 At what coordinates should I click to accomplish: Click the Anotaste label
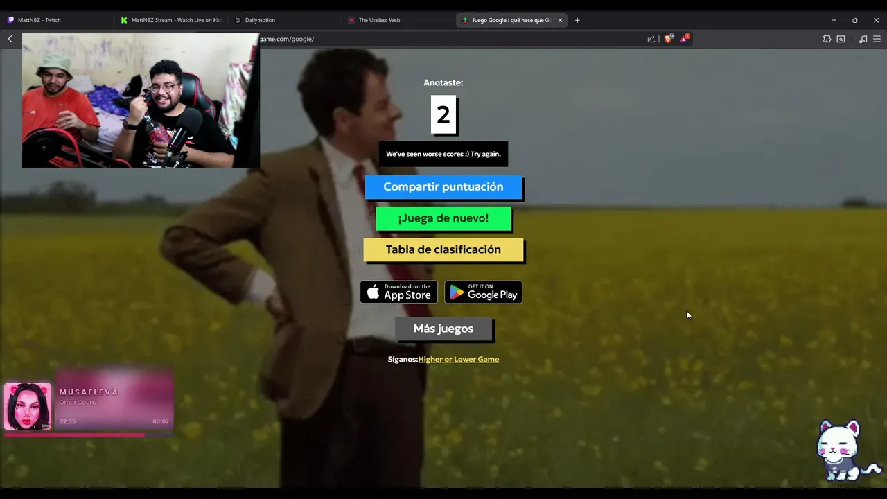(443, 82)
